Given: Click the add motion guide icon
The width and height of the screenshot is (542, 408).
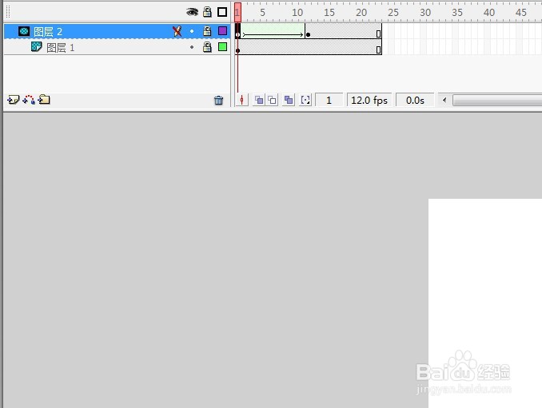Looking at the screenshot, I should [x=29, y=100].
